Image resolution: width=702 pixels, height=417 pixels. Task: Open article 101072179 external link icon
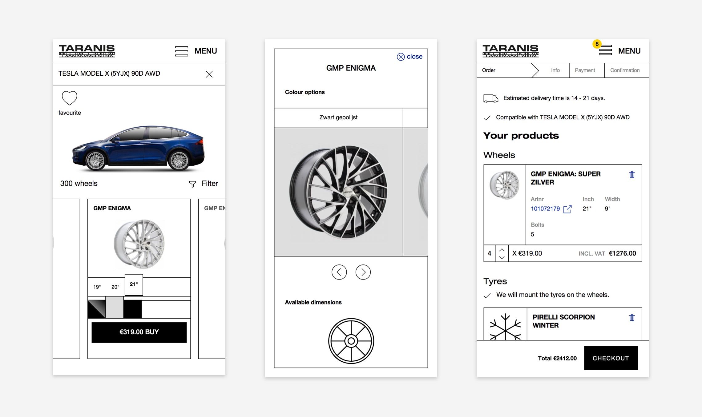pos(567,209)
